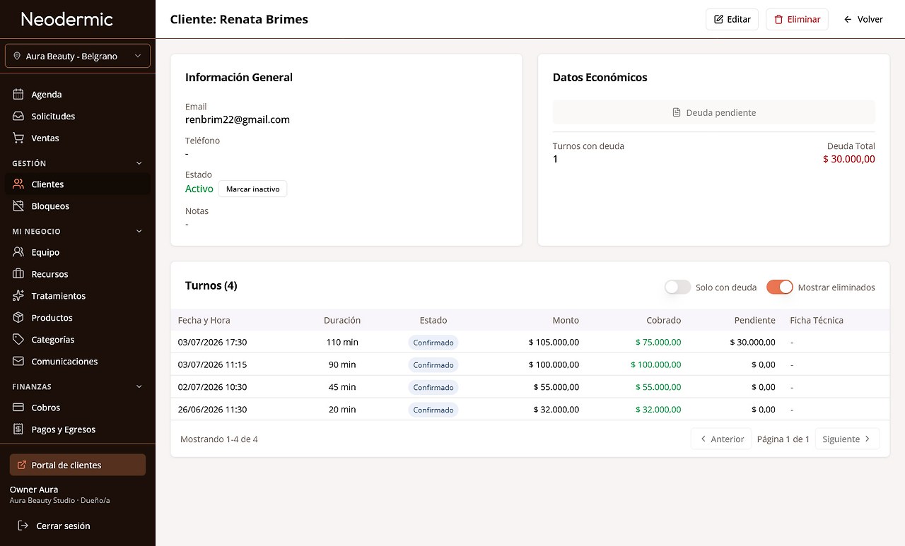Viewport: 905px width, 546px height.
Task: Click the Eliminar button
Action: (x=797, y=20)
